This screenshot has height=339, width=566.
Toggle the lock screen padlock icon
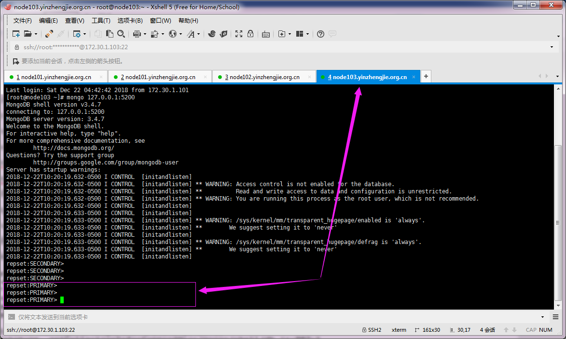(250, 34)
